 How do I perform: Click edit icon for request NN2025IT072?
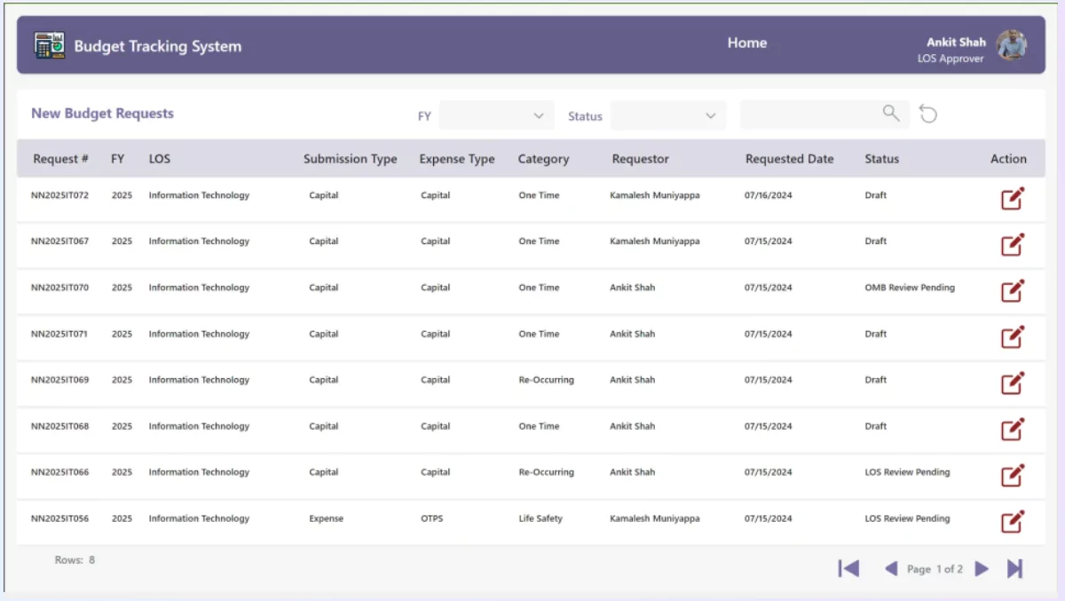click(1013, 198)
